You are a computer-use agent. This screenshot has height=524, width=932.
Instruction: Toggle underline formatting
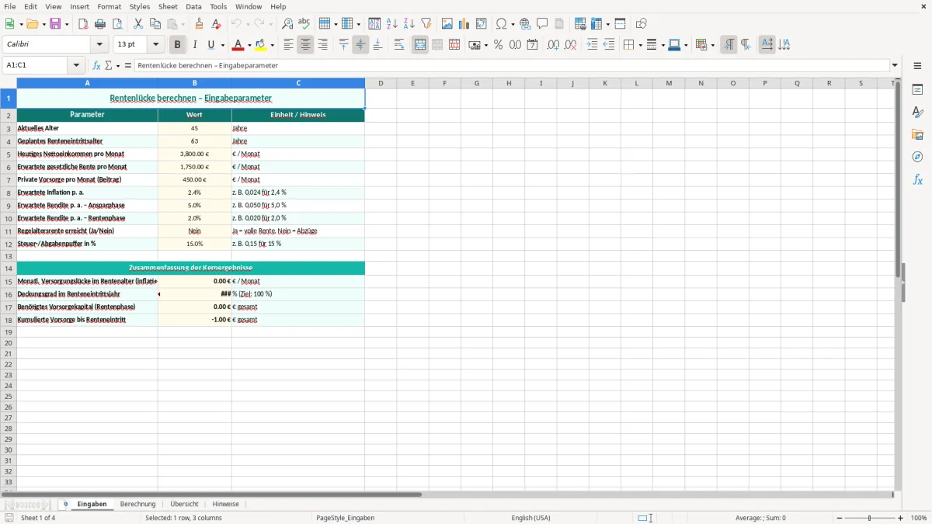[x=211, y=45]
